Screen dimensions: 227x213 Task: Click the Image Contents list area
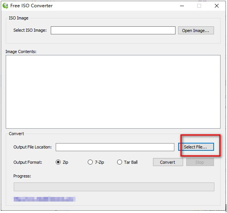113,92
